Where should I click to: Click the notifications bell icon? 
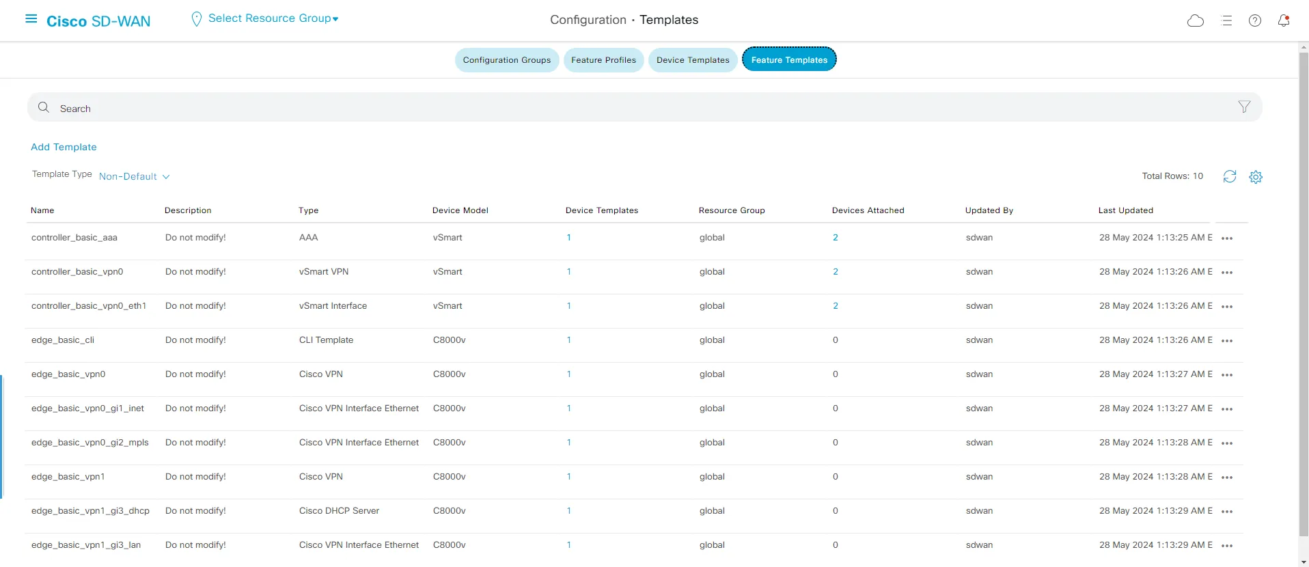pyautogui.click(x=1284, y=21)
